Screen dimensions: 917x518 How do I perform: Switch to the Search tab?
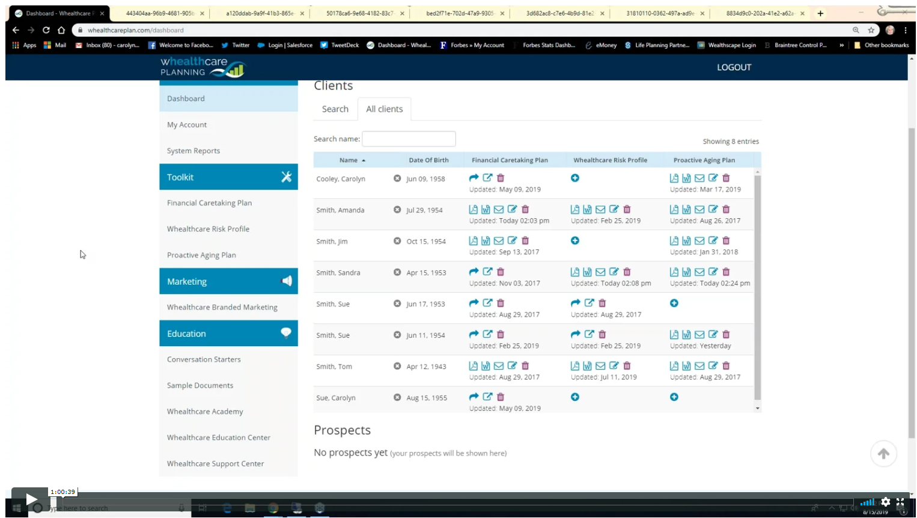[335, 109]
